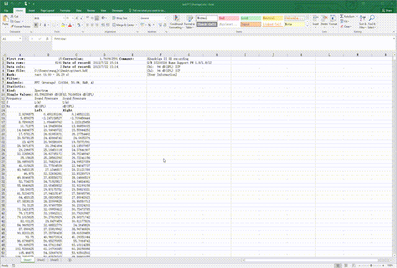Image resolution: width=397 pixels, height=268 pixels.
Task: Open the Borders dropdown in Font group
Action: click(x=56, y=25)
